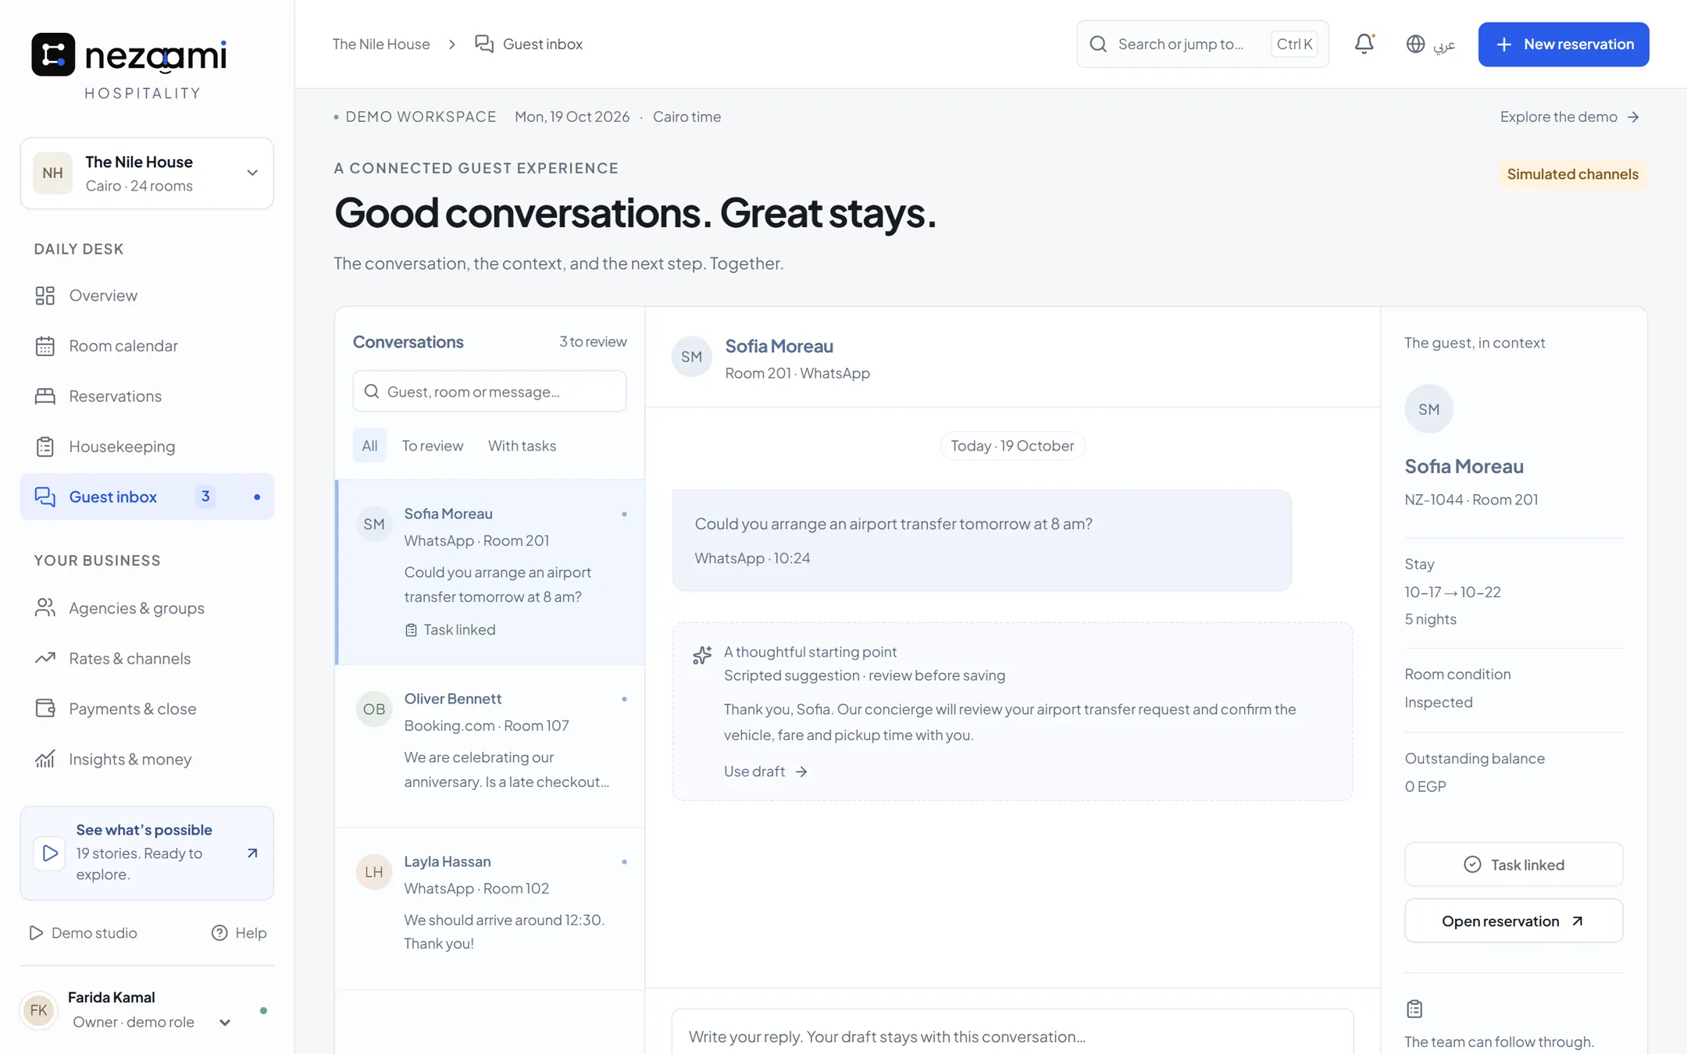Click the Guest inbox breadcrumb
1687x1054 pixels.
coord(529,44)
